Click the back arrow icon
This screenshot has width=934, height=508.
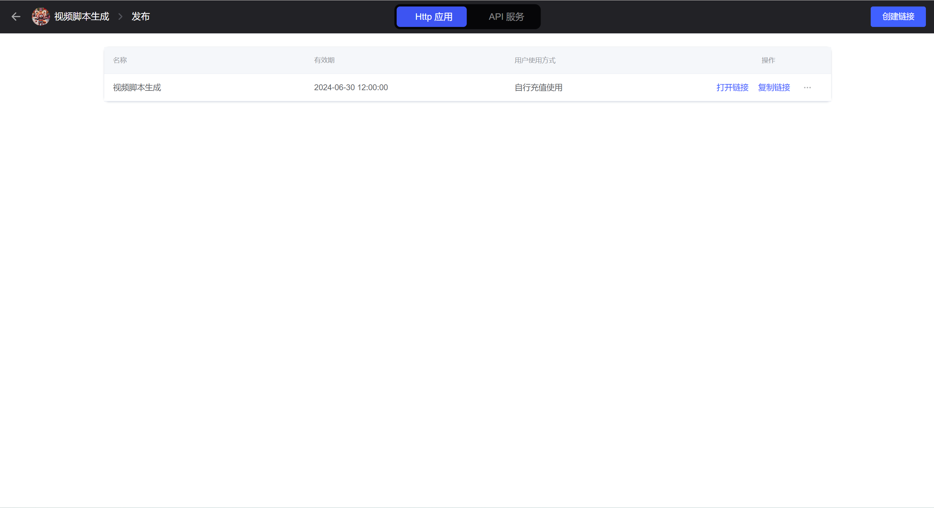point(16,17)
